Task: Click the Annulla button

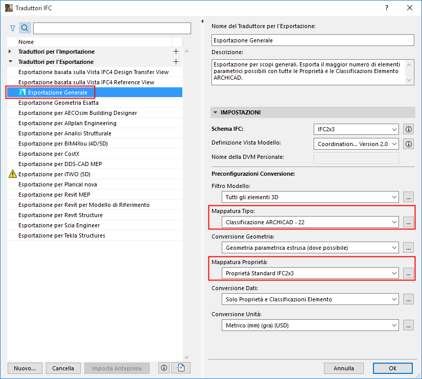Action: point(344,368)
